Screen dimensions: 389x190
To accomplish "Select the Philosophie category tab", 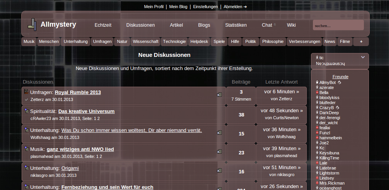I will (273, 42).
